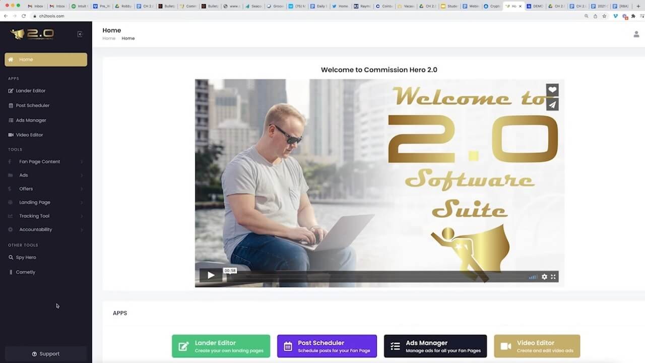Open the purple Post Scheduler card
Screen dimensions: 645x363
pyautogui.click(x=327, y=346)
